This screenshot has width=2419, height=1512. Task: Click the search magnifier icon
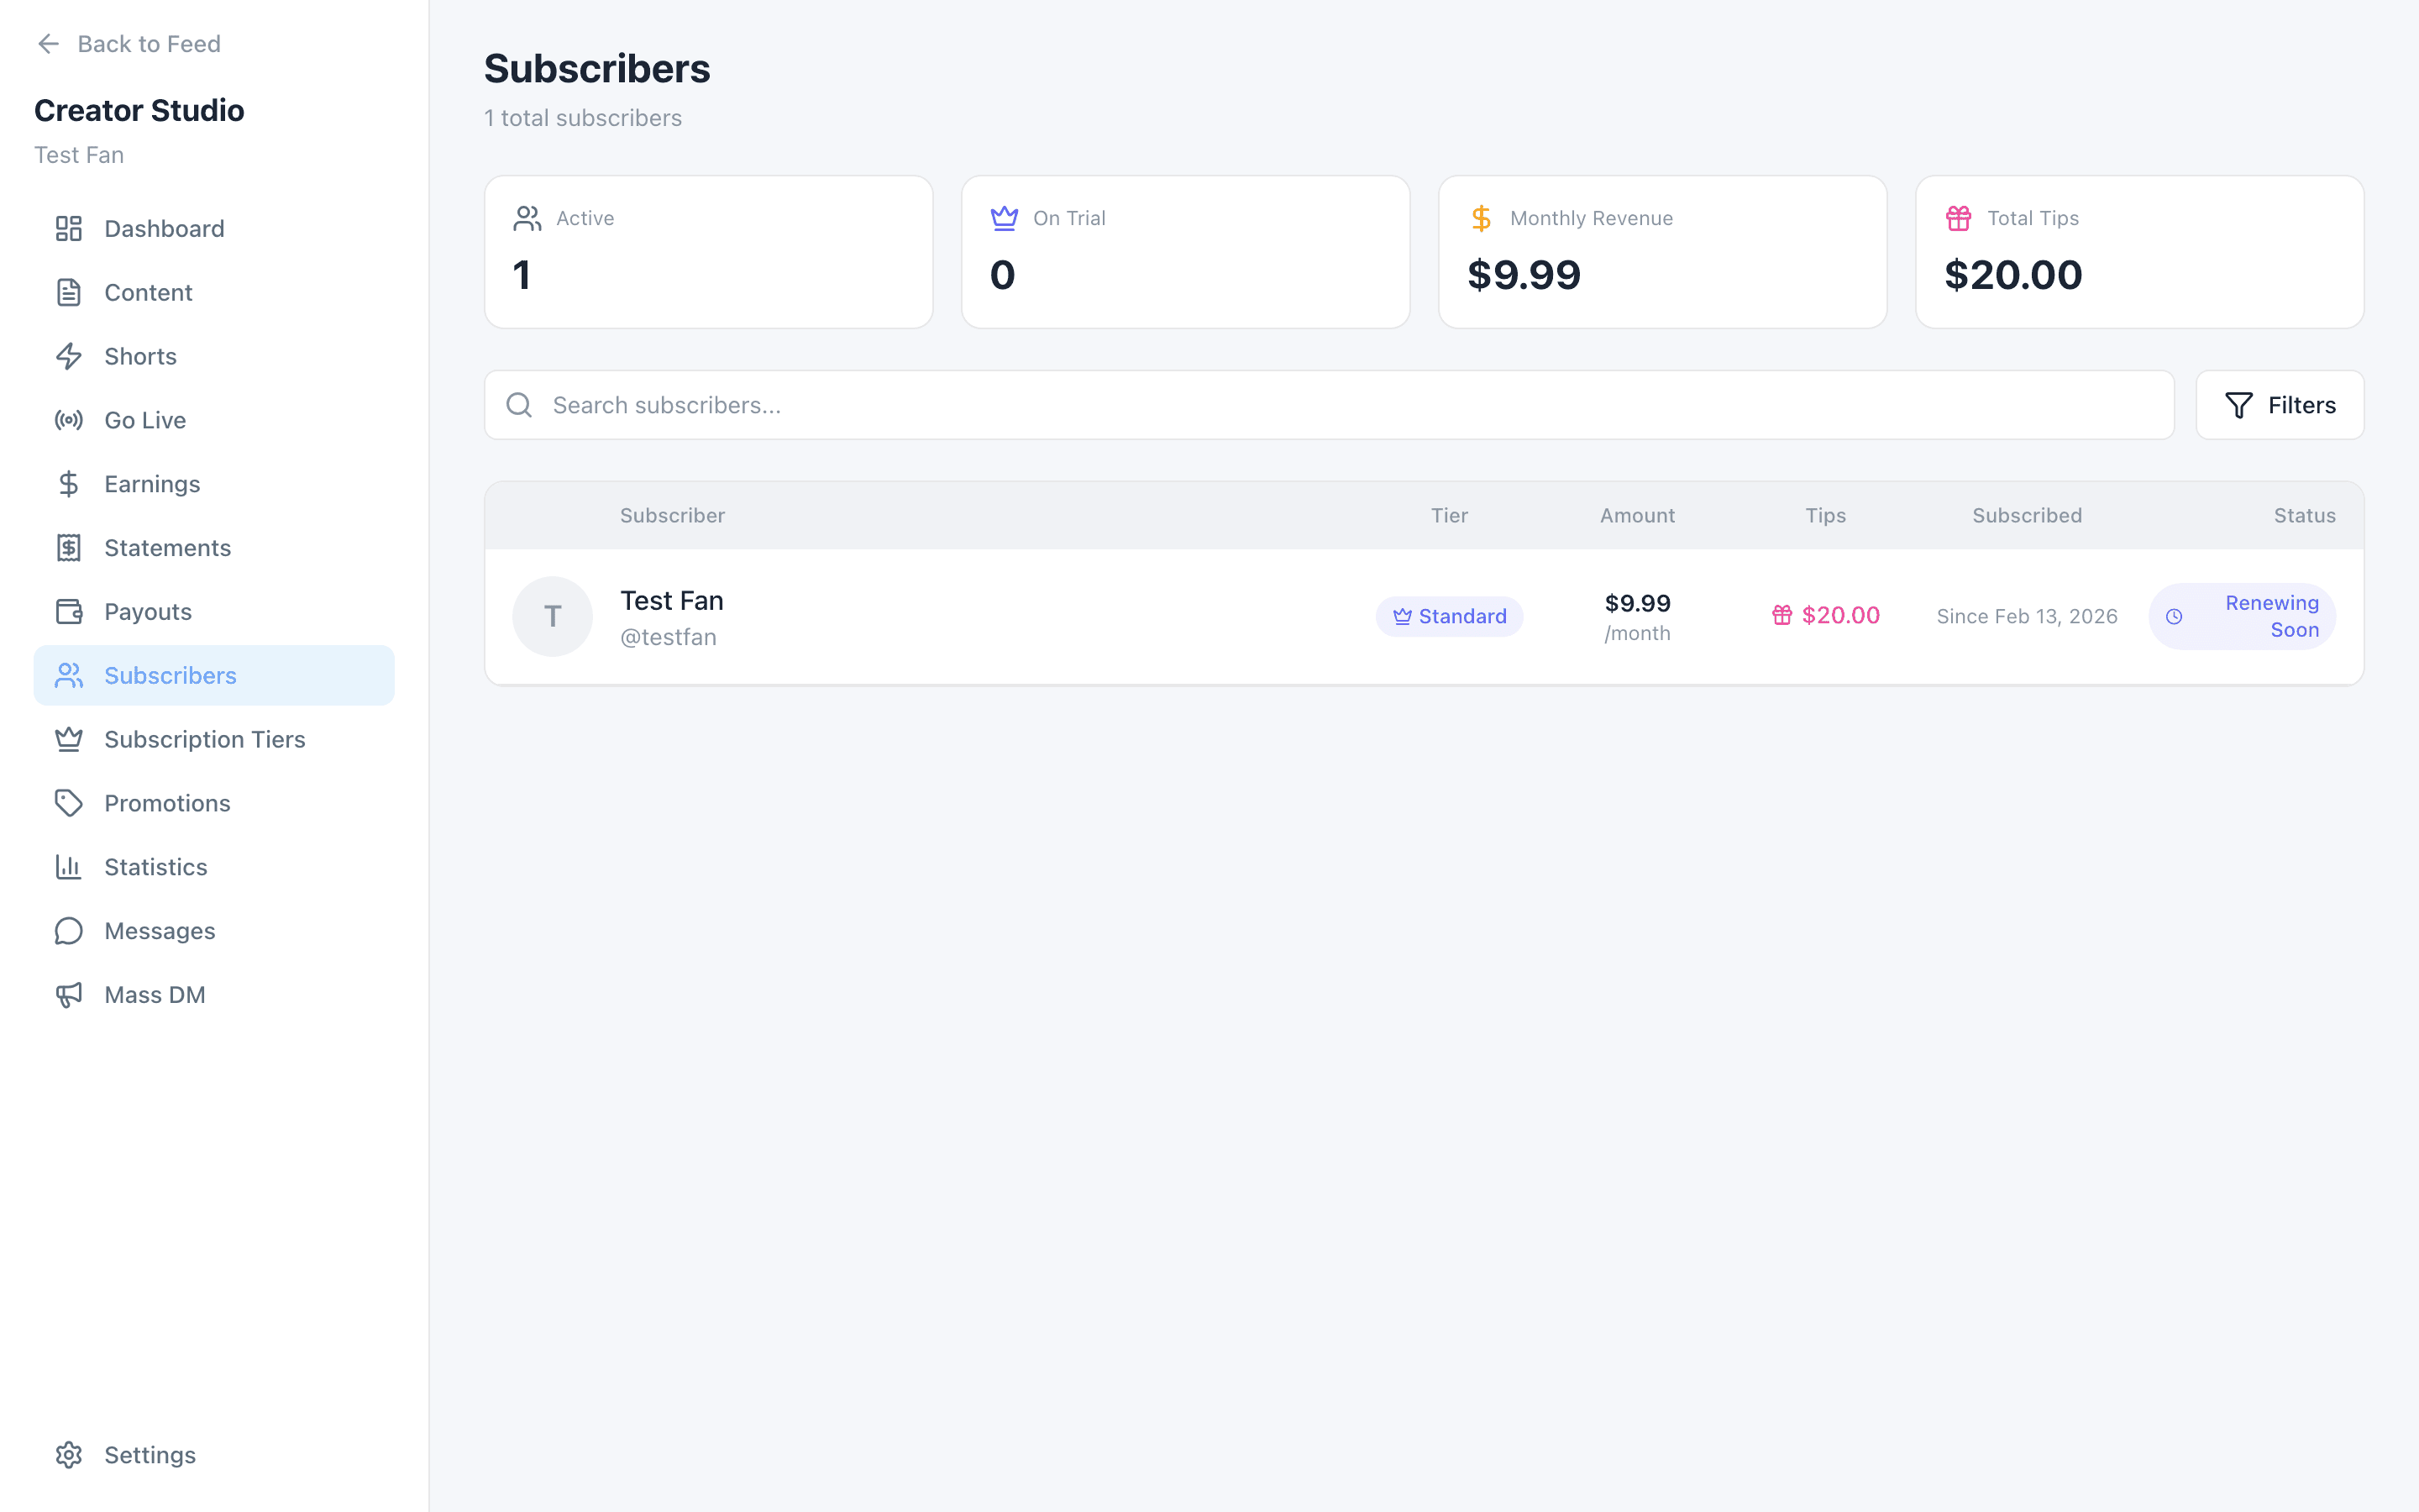(x=519, y=405)
